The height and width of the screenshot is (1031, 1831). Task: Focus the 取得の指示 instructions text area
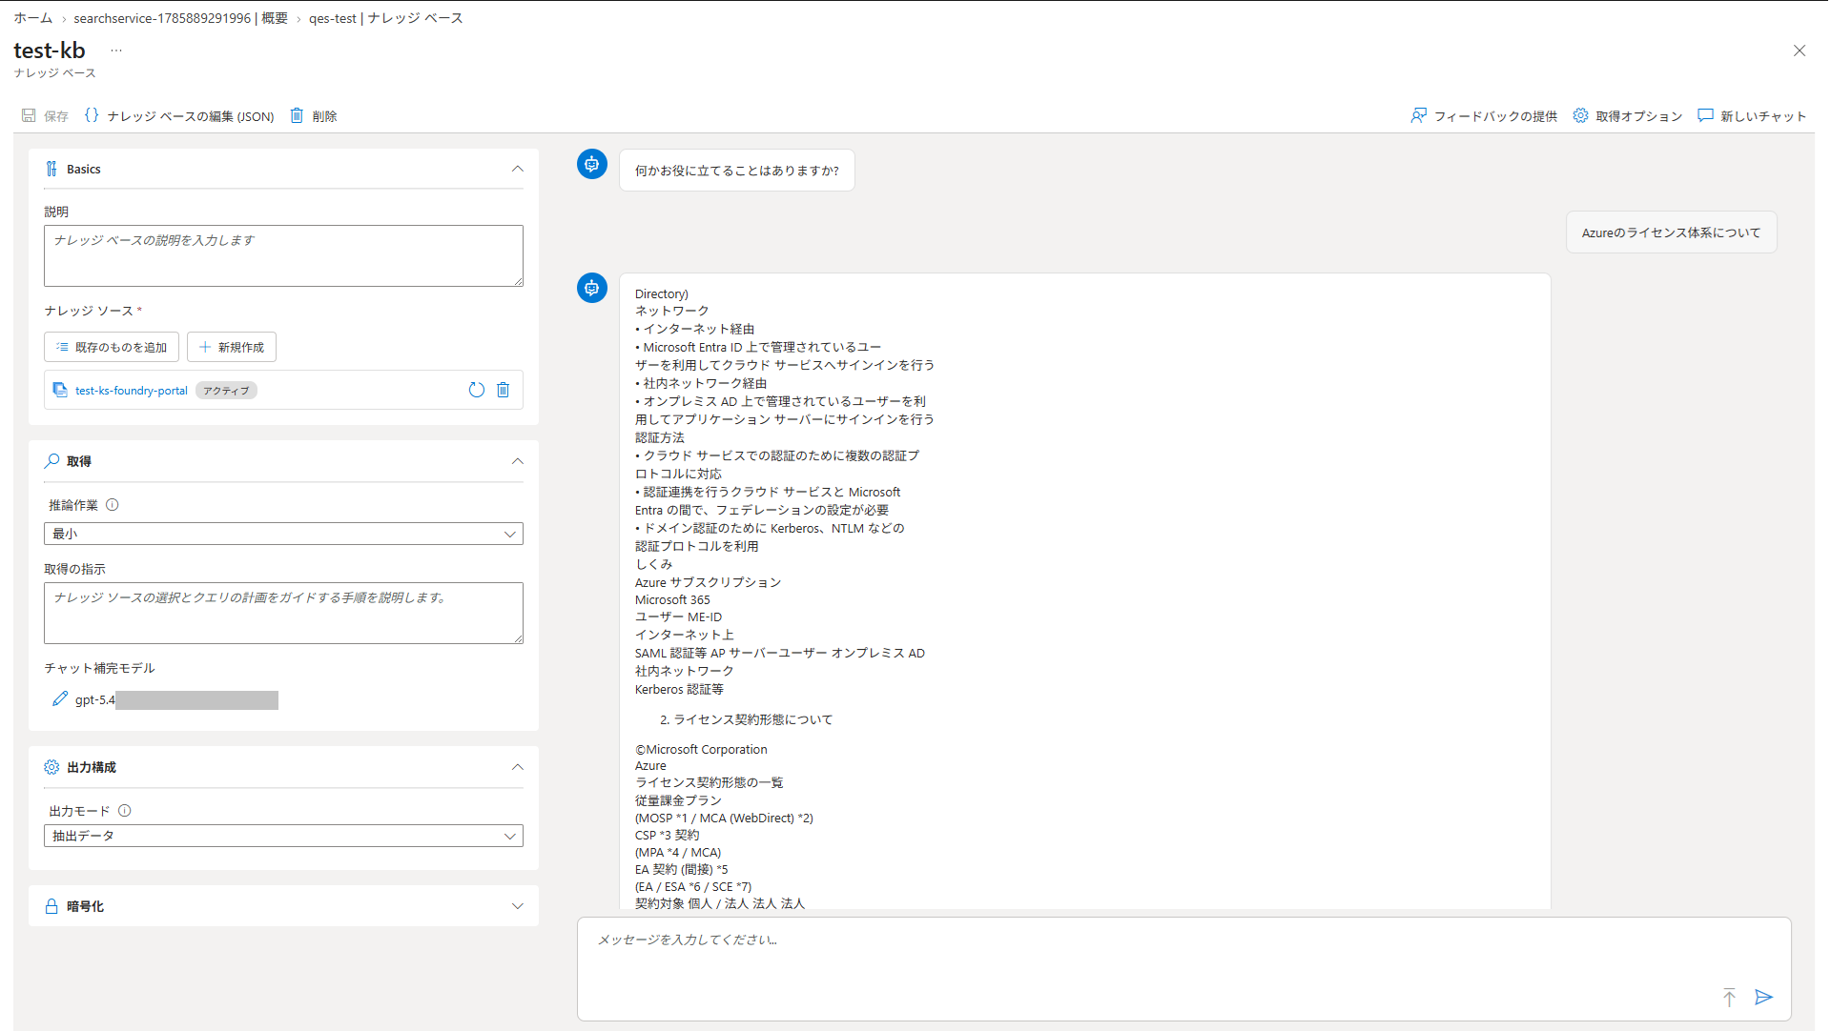[x=283, y=613]
